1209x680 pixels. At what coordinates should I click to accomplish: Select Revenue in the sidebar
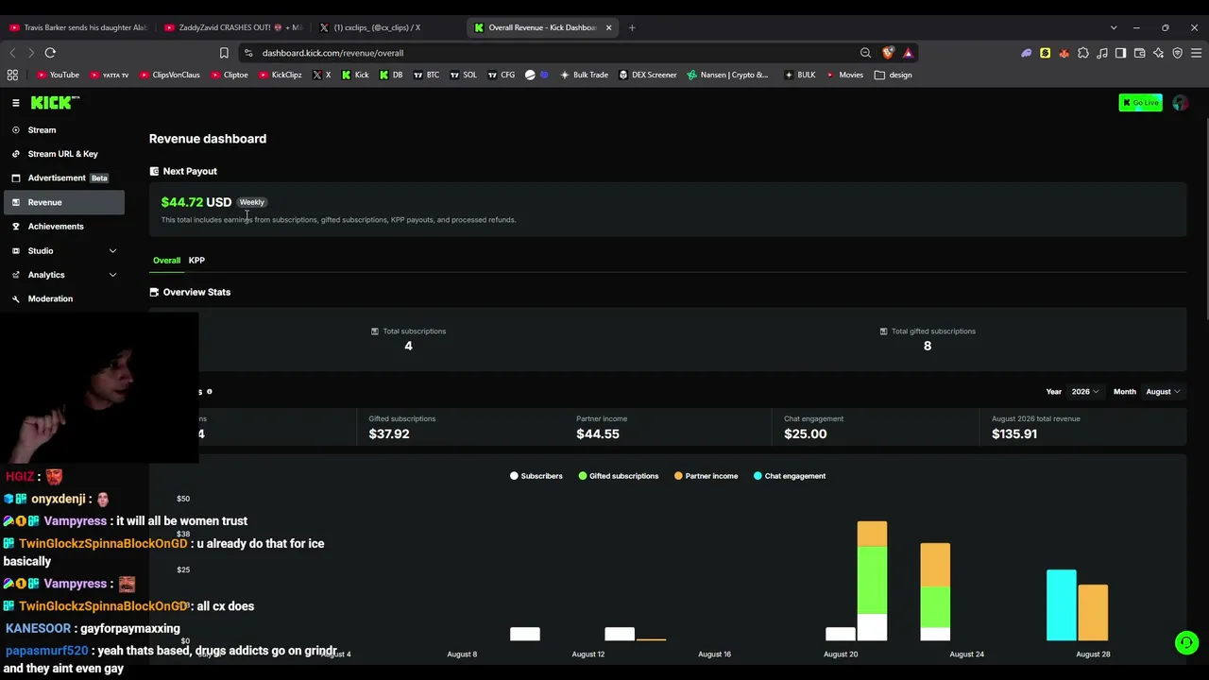click(62, 202)
